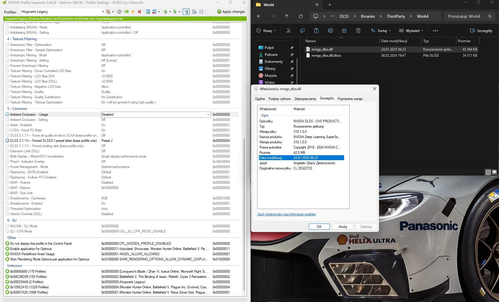This screenshot has height=302, width=499.
Task: Click the Share icon in Explorer toolbar
Action: (x=344, y=31)
